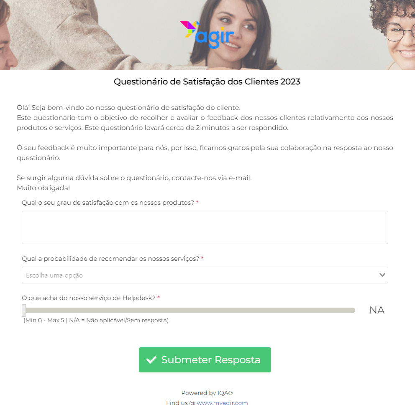Screen dimensions: 415x405
Task: Click the 'Questionário de Satisfação dos Clientes 2023' title
Action: [207, 82]
